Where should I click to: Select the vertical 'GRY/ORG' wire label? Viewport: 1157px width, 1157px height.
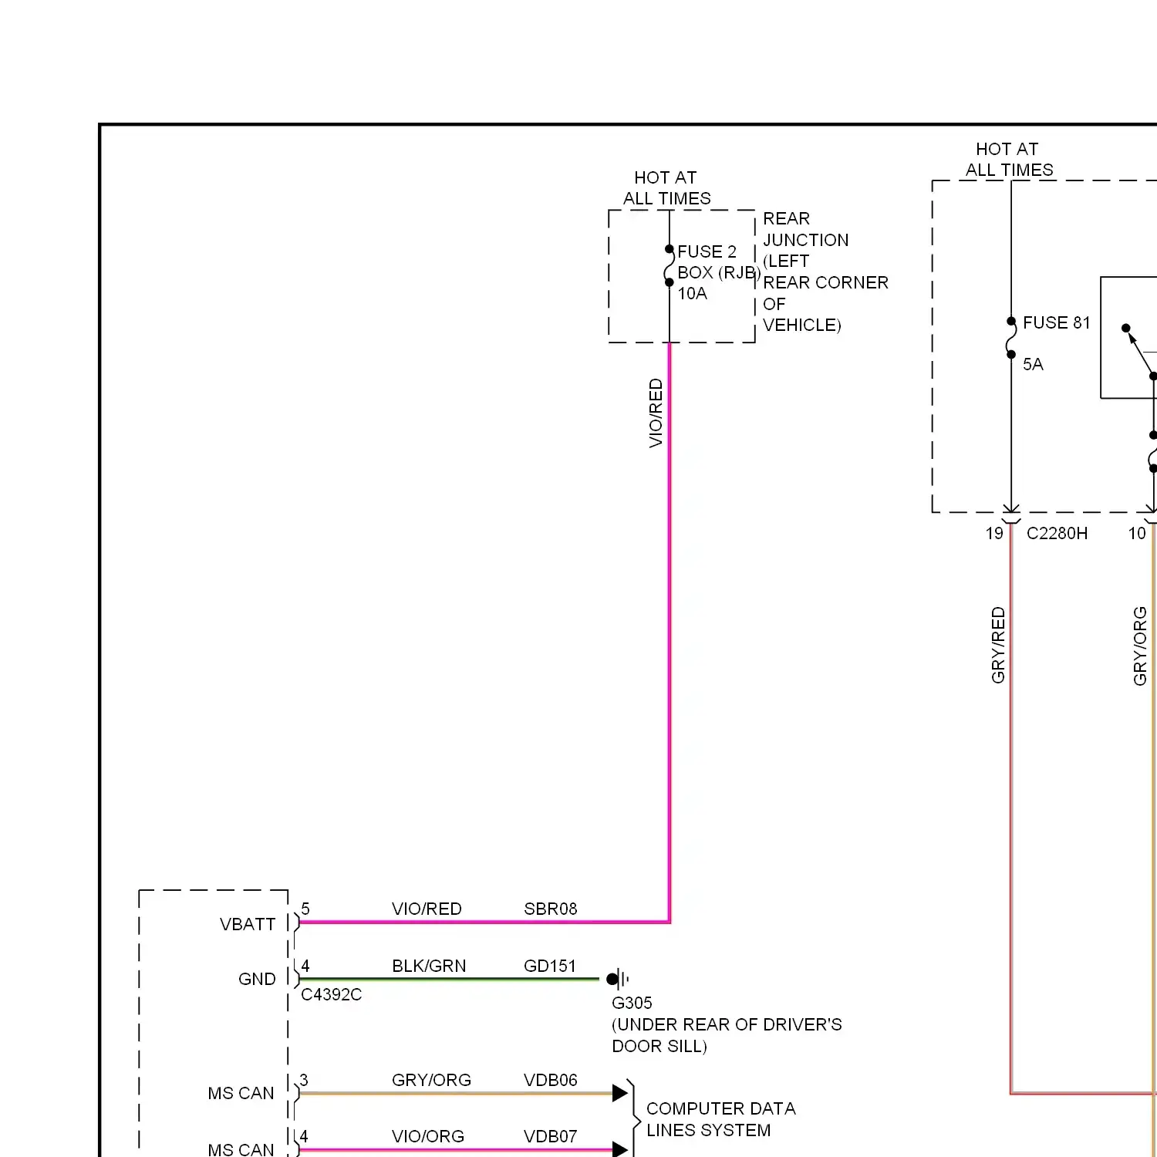1140,646
